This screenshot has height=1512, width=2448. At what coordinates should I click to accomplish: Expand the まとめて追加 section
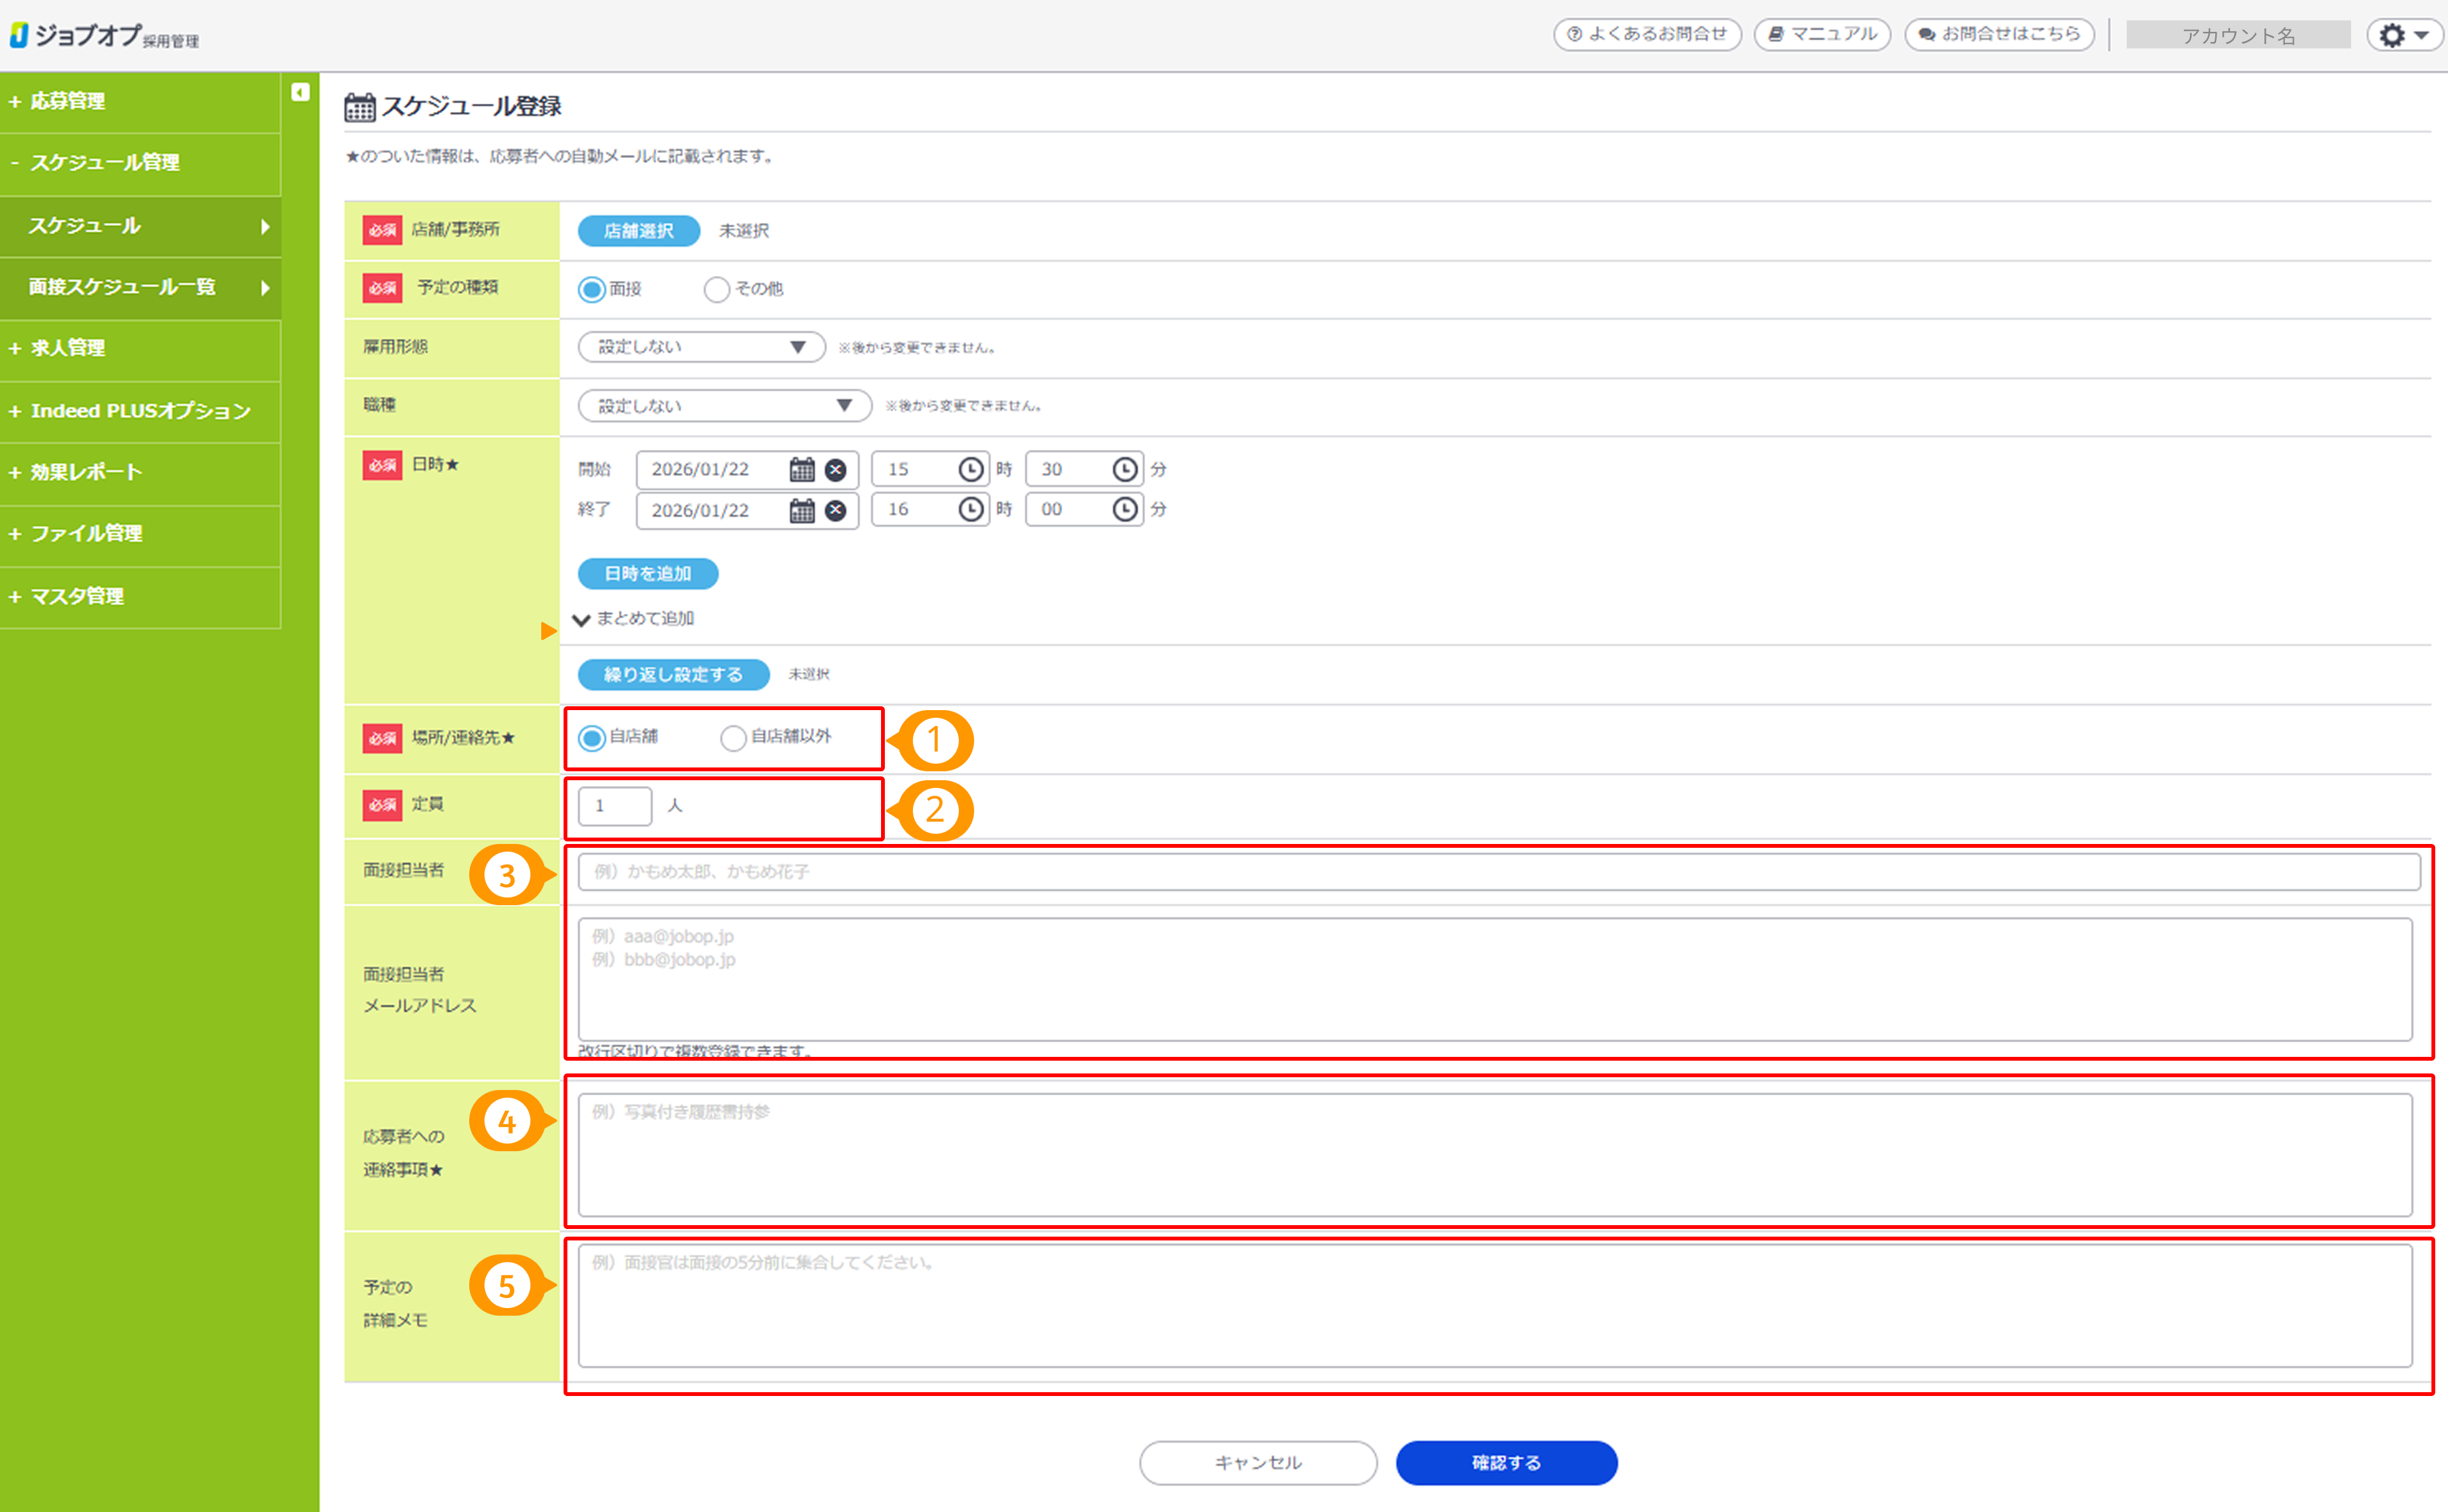point(635,619)
